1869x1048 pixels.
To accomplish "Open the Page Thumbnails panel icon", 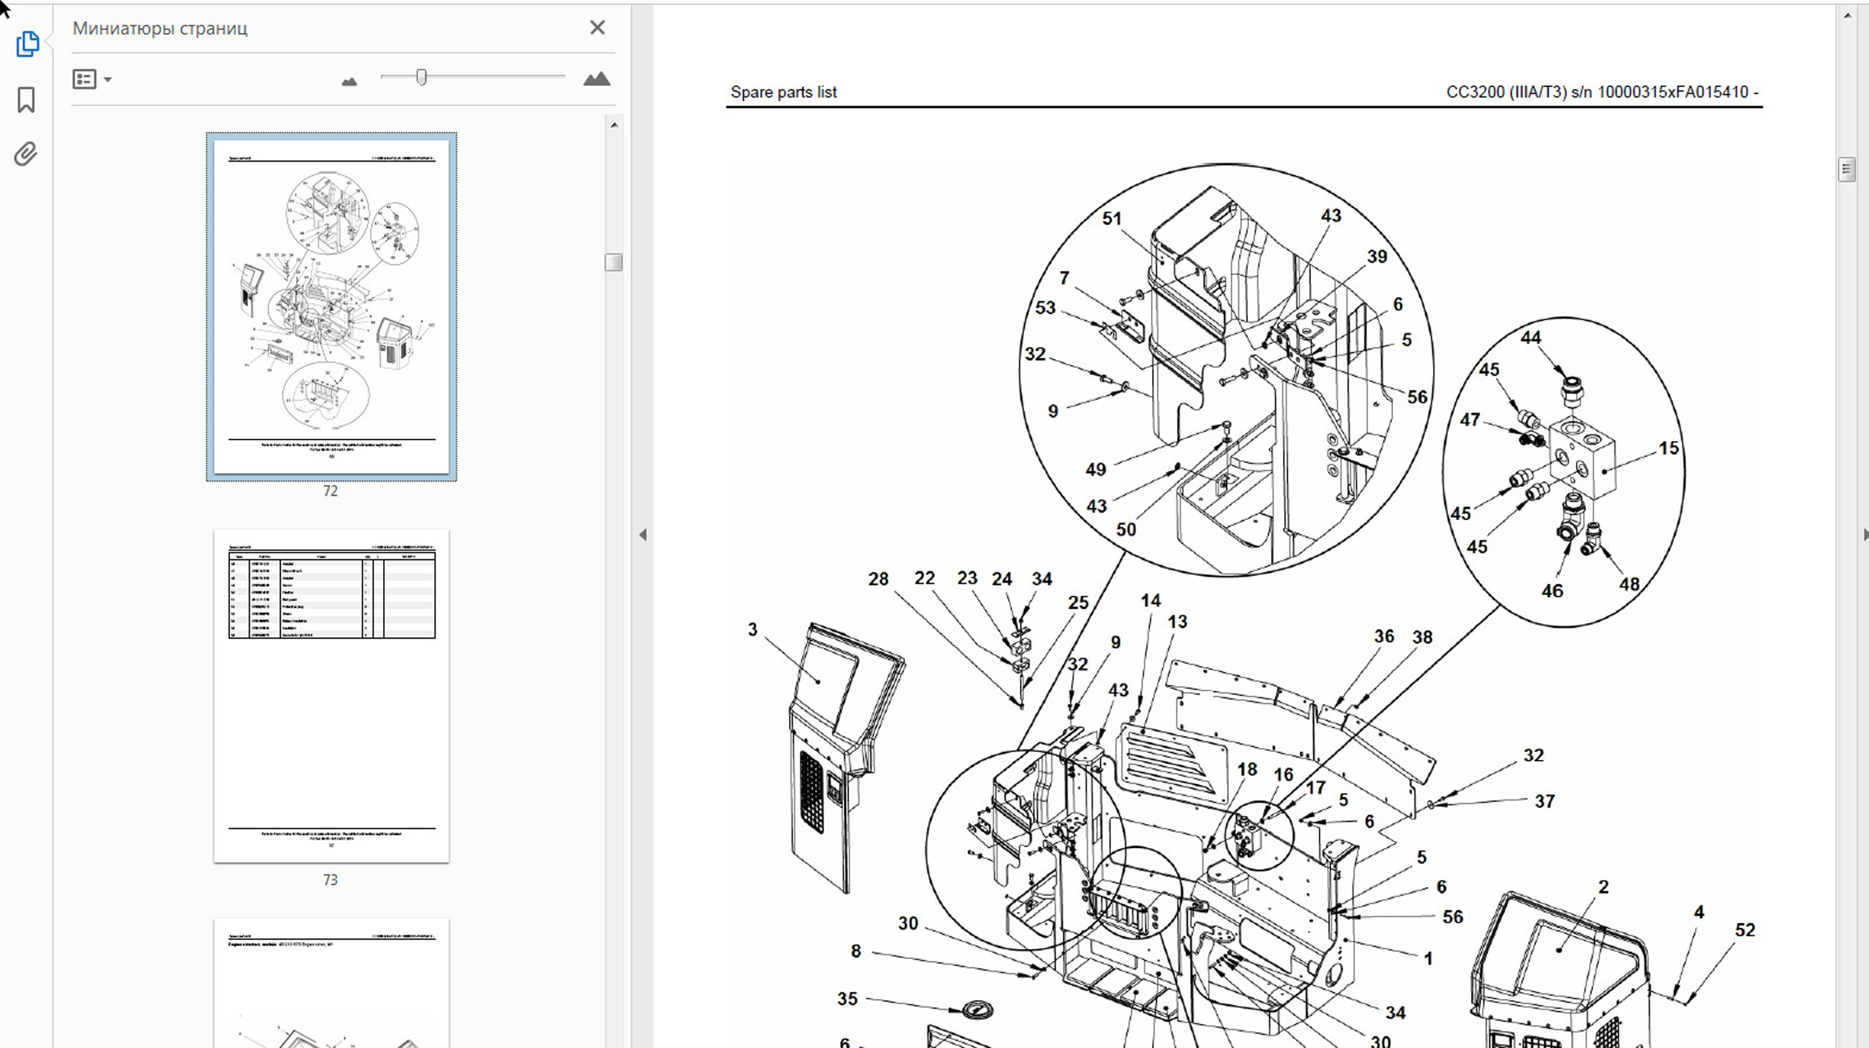I will 27,44.
